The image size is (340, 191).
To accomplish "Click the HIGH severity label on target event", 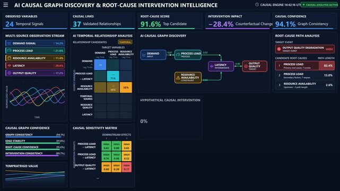I will click(x=329, y=49).
